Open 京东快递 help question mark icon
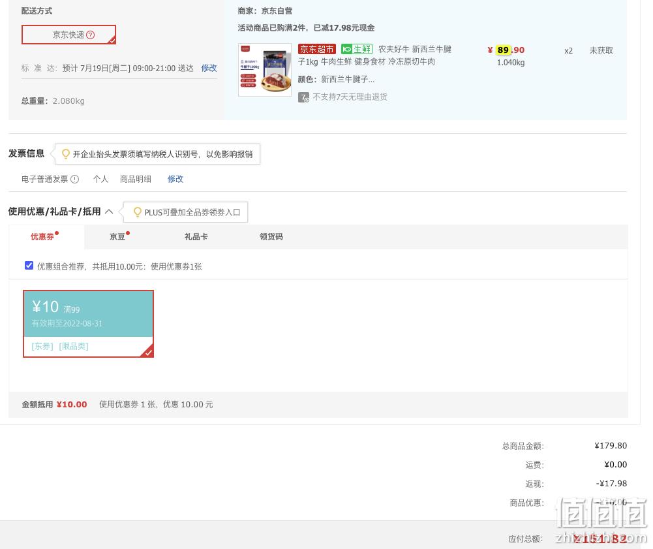This screenshot has height=549, width=653. (91, 35)
